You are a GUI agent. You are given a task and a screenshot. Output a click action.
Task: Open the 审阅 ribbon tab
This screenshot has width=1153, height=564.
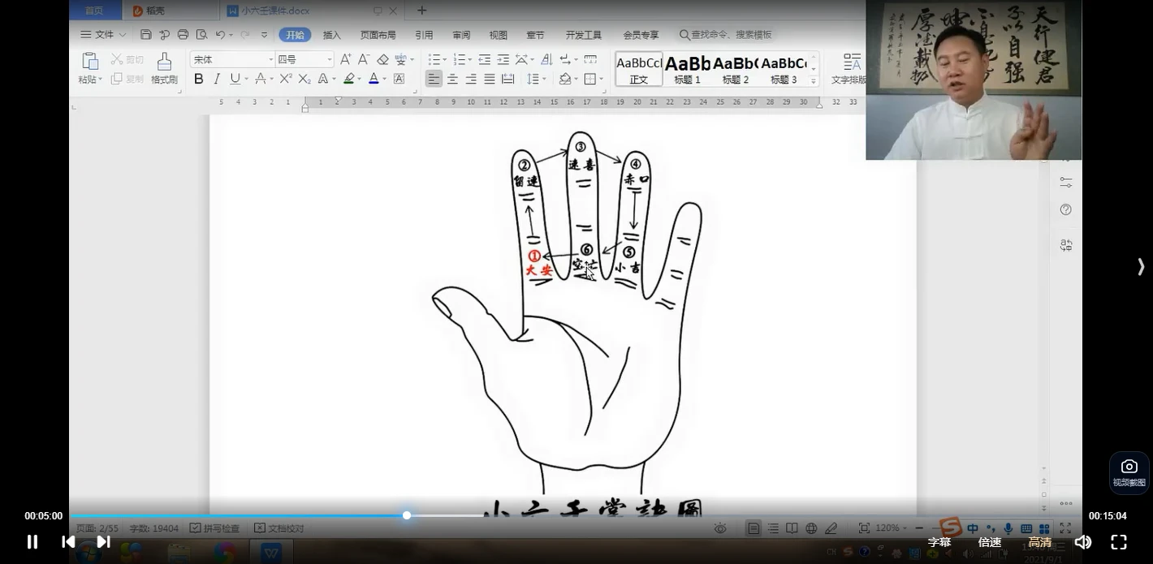461,35
